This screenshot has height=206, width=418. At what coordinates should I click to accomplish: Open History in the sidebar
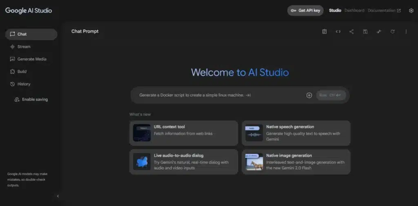tap(31, 84)
